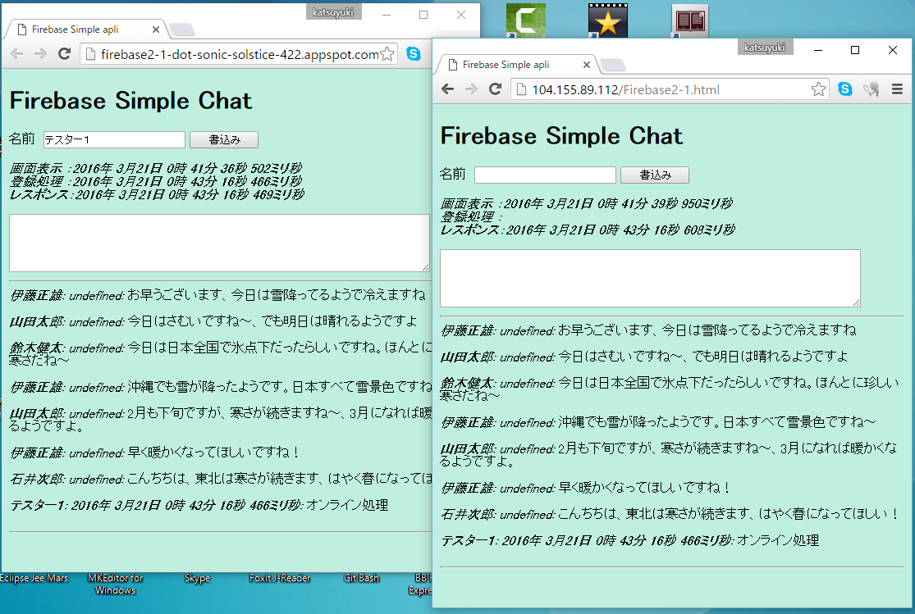Open MKEditor for Windows desktop shortcut

pyautogui.click(x=116, y=584)
